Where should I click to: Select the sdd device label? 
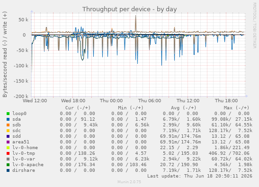tap(17, 136)
